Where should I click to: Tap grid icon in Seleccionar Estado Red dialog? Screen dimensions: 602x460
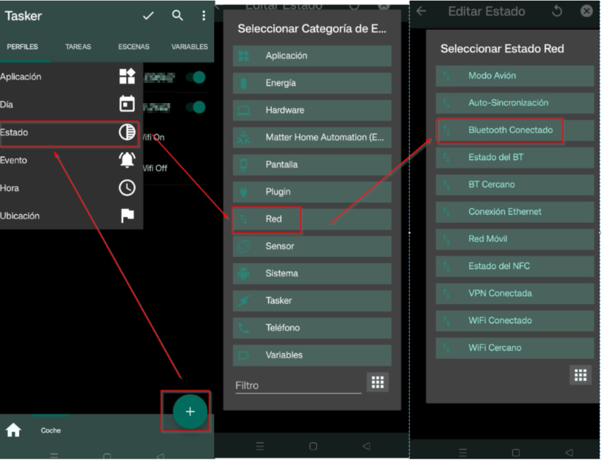580,375
